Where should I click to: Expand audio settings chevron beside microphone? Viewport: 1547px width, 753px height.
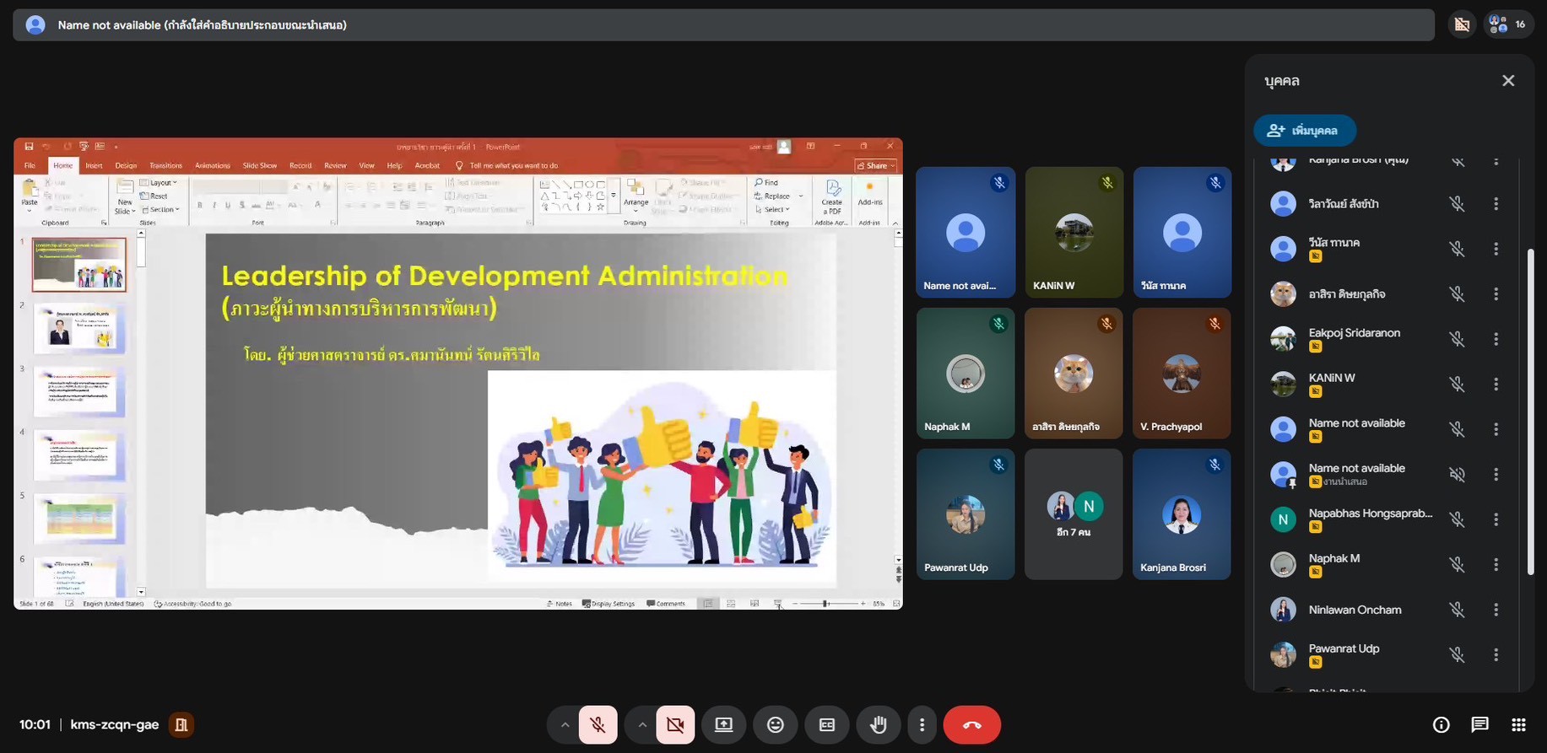565,725
